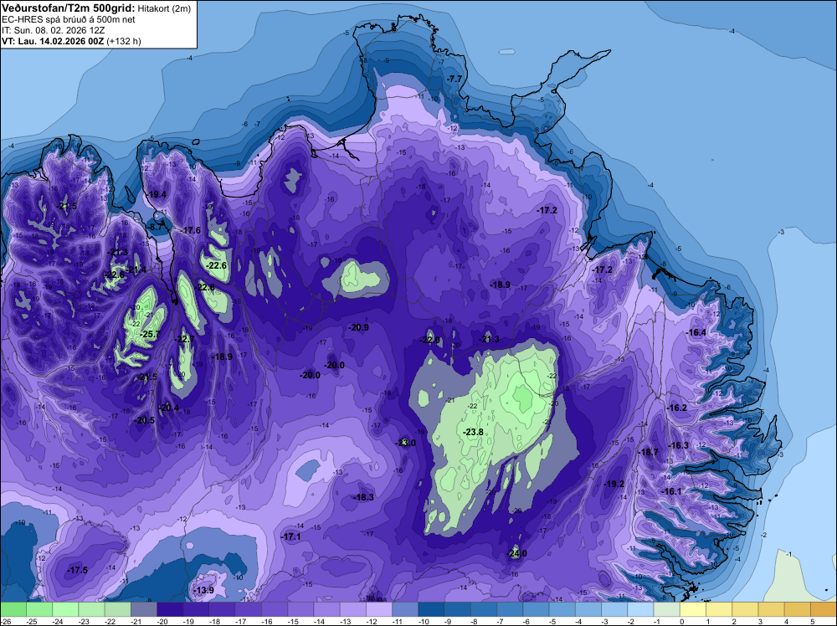Click the -17.1 temperature value
This screenshot has width=837, height=626.
pyautogui.click(x=291, y=537)
